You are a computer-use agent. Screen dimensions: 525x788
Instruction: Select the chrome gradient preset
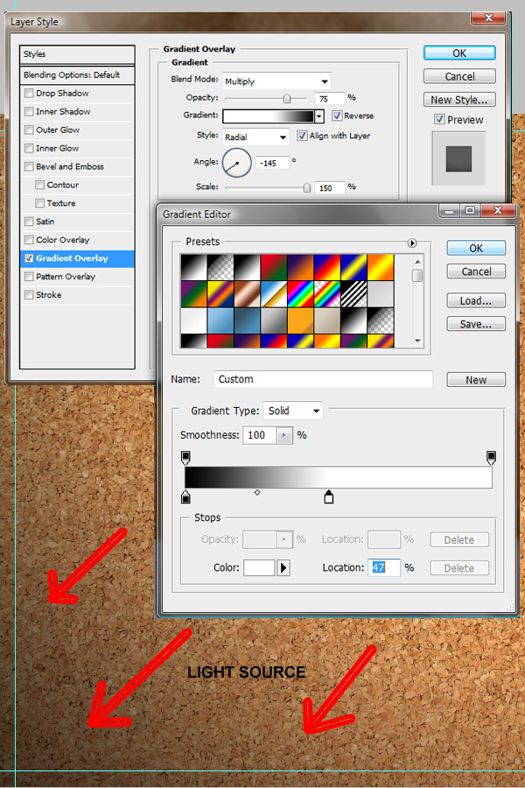(274, 294)
